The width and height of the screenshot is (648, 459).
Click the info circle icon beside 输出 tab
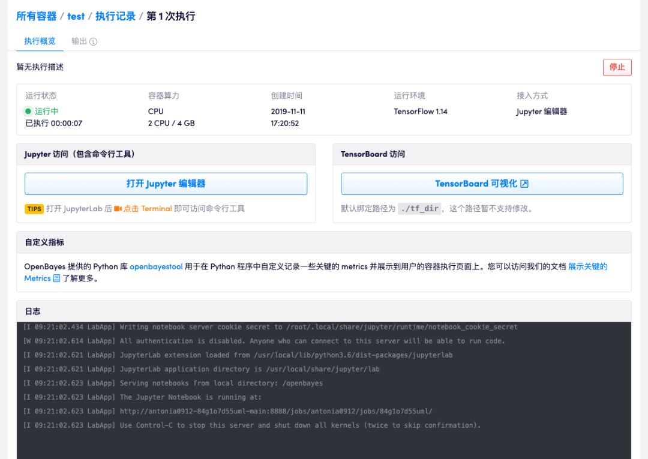pos(94,42)
